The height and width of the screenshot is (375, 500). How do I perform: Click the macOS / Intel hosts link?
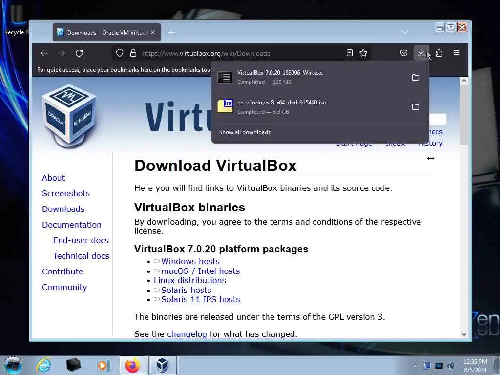tap(201, 271)
